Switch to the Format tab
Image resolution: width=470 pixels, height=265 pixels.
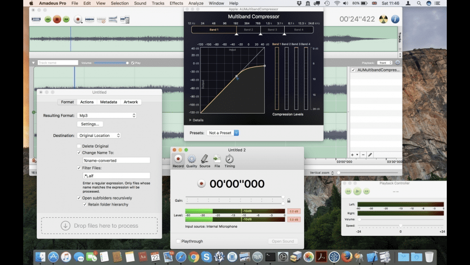point(68,102)
